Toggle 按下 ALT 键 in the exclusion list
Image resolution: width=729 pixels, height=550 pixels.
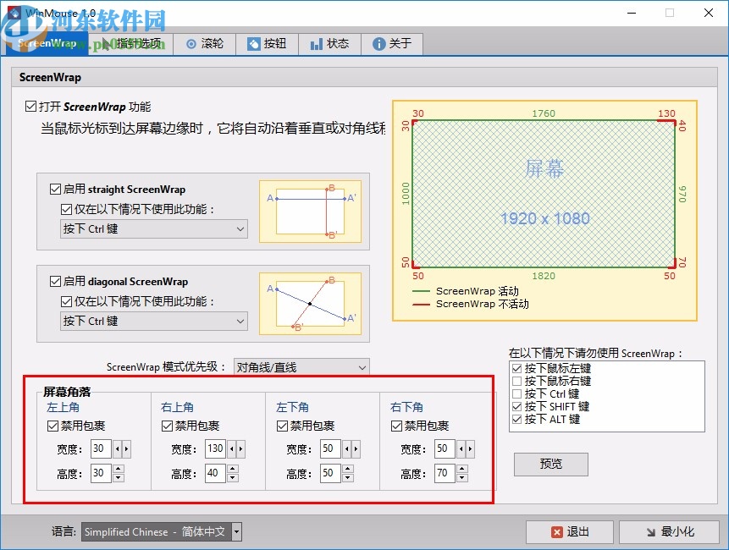[x=517, y=419]
